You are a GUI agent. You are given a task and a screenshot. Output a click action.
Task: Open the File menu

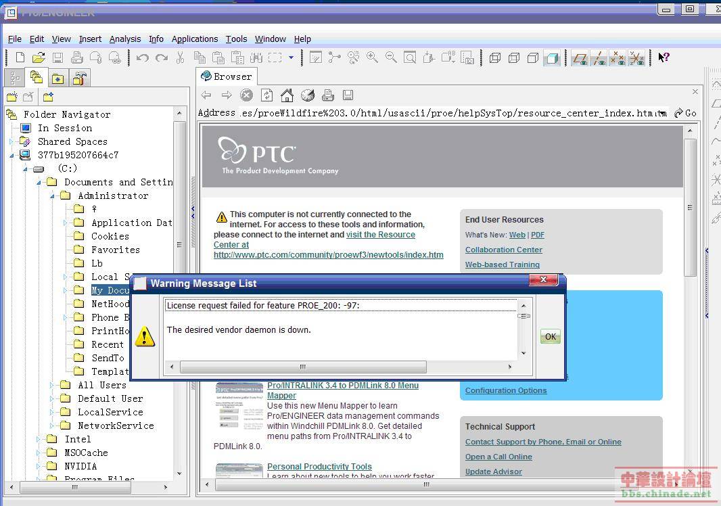pos(15,39)
